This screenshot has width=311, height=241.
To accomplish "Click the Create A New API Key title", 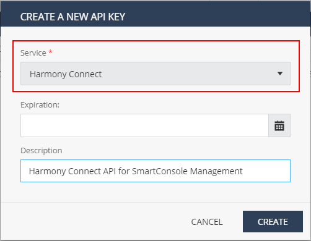I will [72, 17].
